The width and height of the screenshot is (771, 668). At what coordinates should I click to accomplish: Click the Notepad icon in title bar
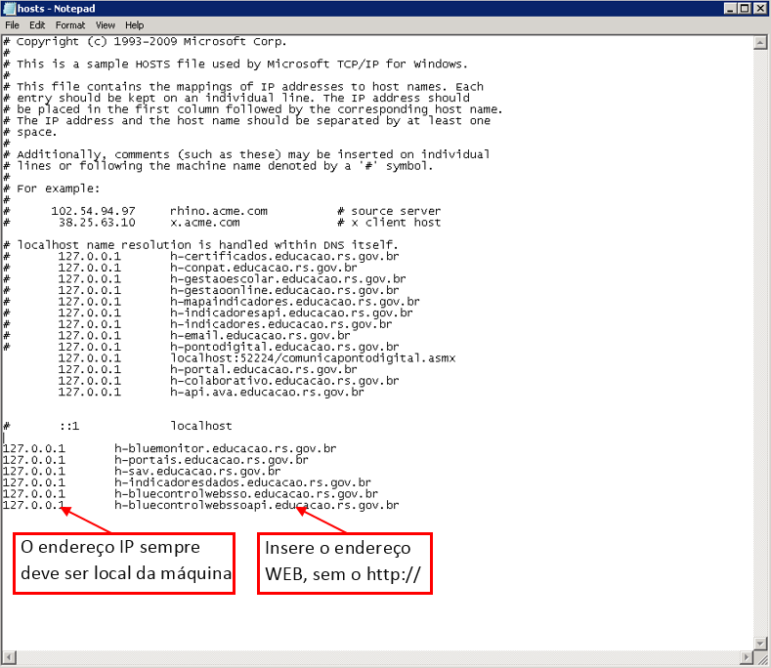coord(9,9)
